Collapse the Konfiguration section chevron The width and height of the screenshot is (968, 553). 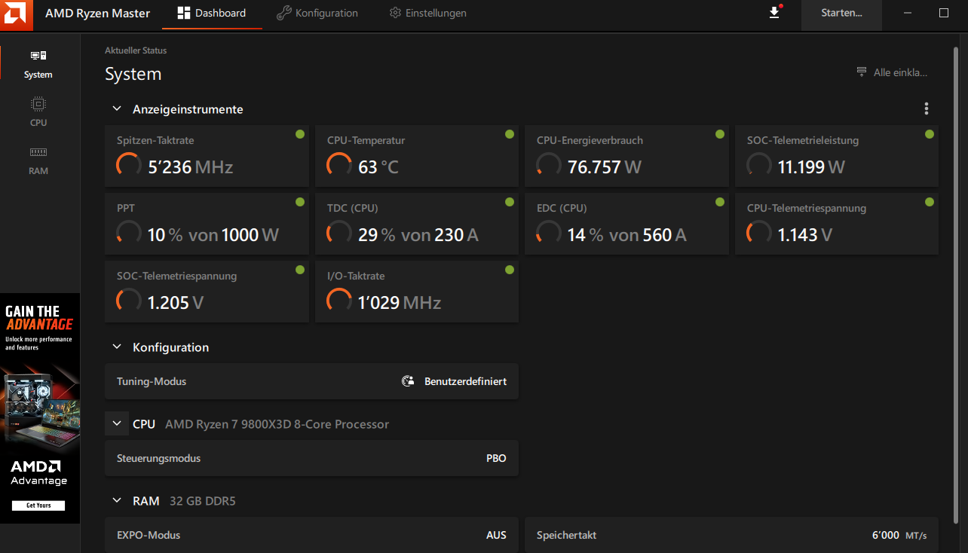tap(117, 347)
